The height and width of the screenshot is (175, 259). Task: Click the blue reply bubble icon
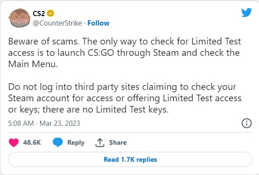58,142
